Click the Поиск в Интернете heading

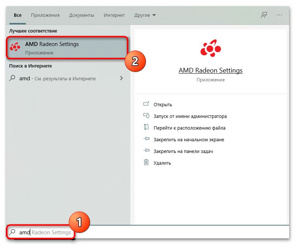[30, 66]
